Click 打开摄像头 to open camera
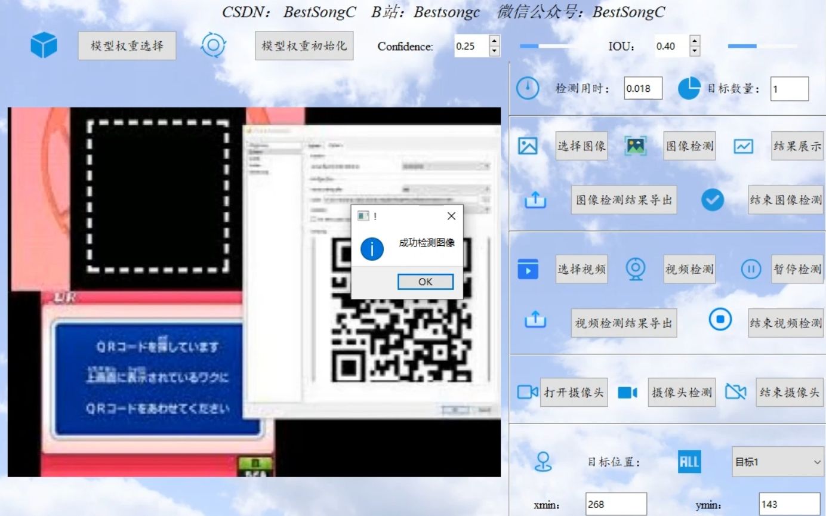 (x=574, y=392)
